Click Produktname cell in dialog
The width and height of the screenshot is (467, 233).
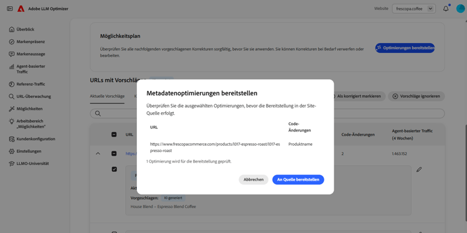coord(300,144)
